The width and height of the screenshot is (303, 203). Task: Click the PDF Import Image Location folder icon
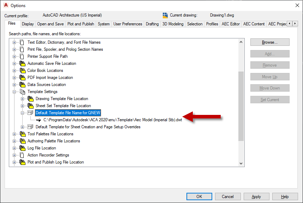pos(22,78)
